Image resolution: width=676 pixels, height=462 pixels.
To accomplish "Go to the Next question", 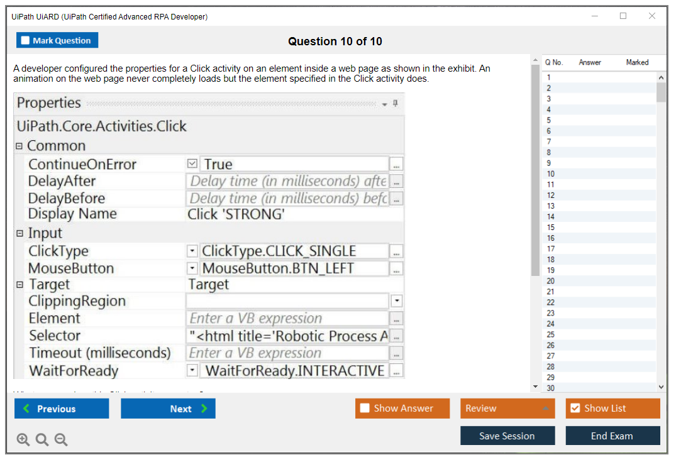I will [168, 409].
